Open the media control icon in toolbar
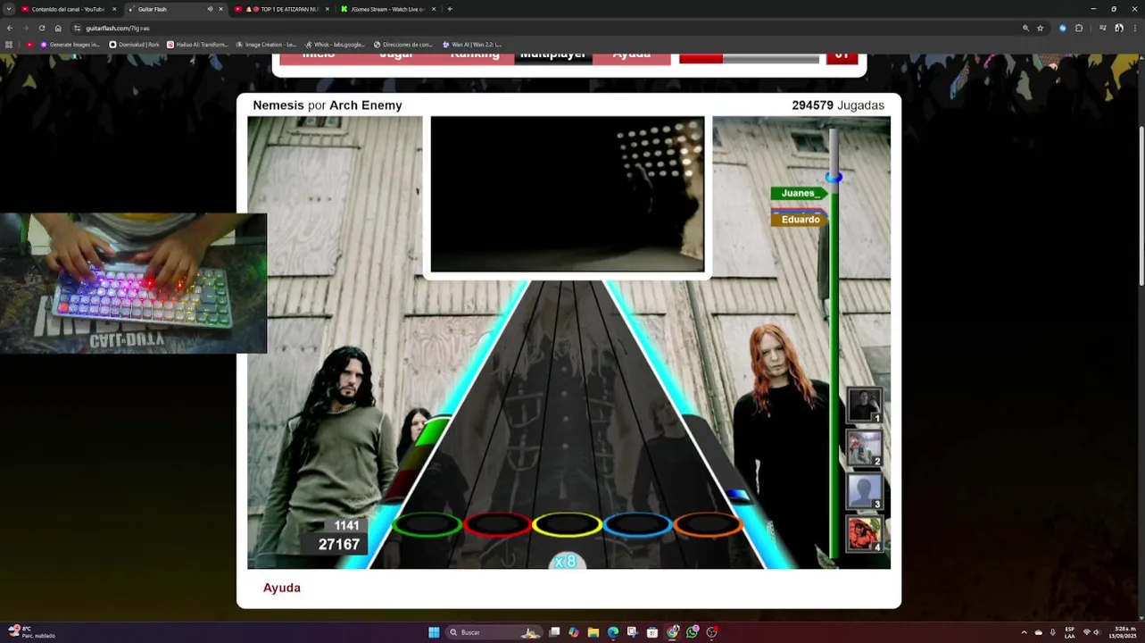This screenshot has height=643, width=1145. click(1103, 28)
